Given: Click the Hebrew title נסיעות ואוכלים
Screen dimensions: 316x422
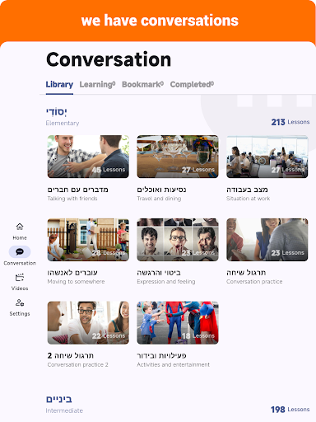Looking at the screenshot, I should tap(161, 190).
